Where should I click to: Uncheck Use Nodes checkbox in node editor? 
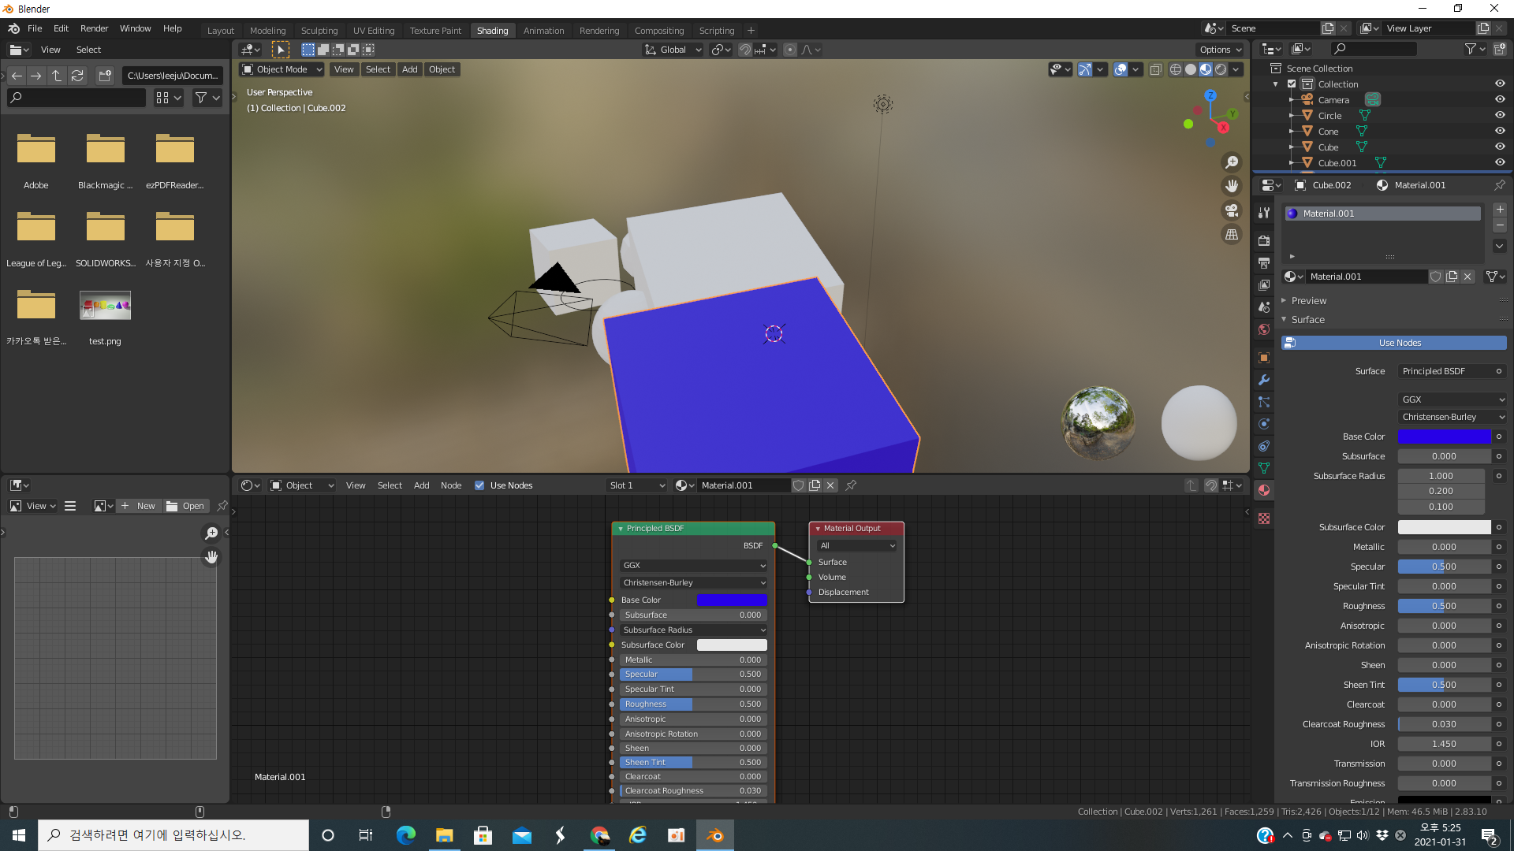click(x=479, y=485)
